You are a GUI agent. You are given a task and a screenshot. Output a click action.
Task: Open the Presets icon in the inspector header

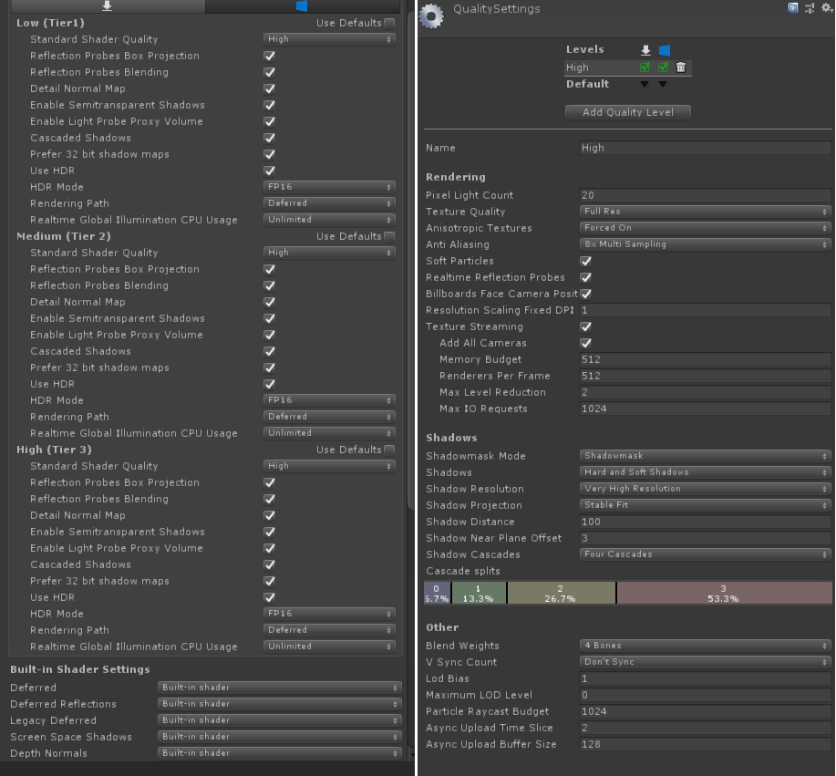[x=809, y=8]
